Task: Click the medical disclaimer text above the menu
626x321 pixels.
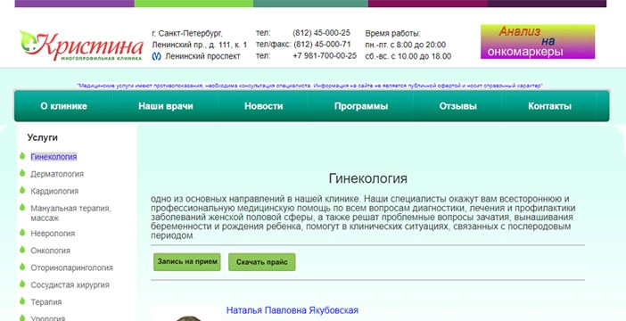Action: 309,86
